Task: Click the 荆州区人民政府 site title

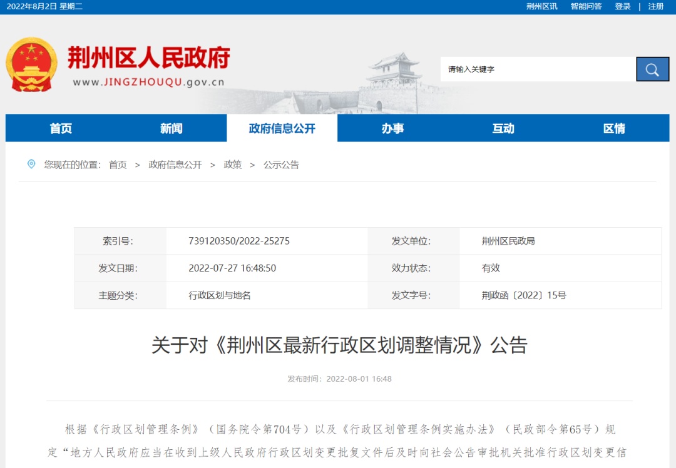Action: (148, 58)
